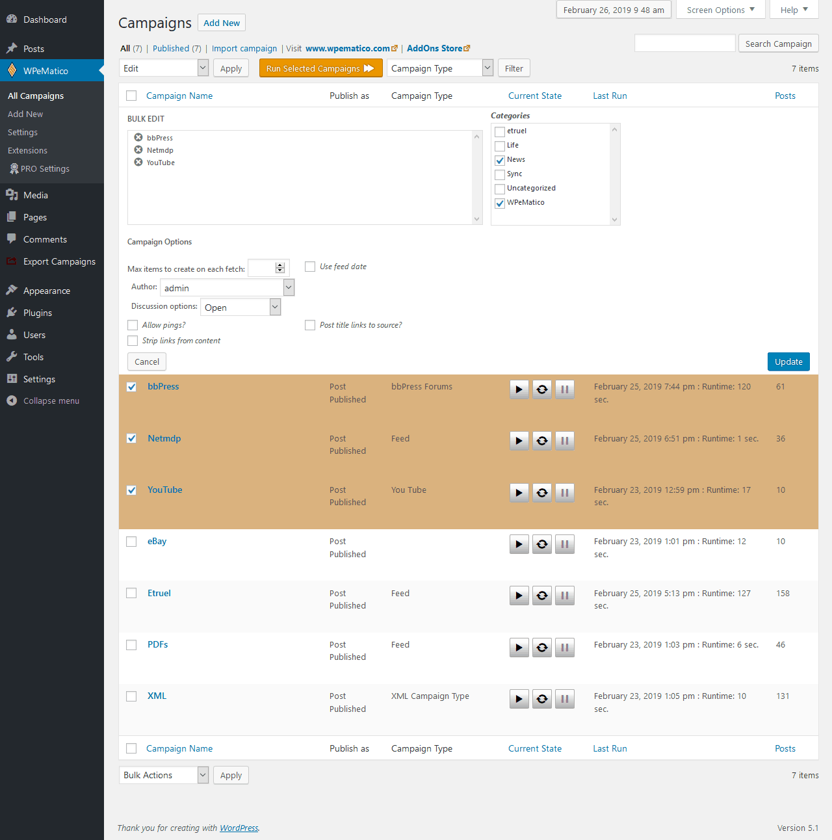
Task: Click the reset icon for Netmdp campaign
Action: [x=542, y=441]
